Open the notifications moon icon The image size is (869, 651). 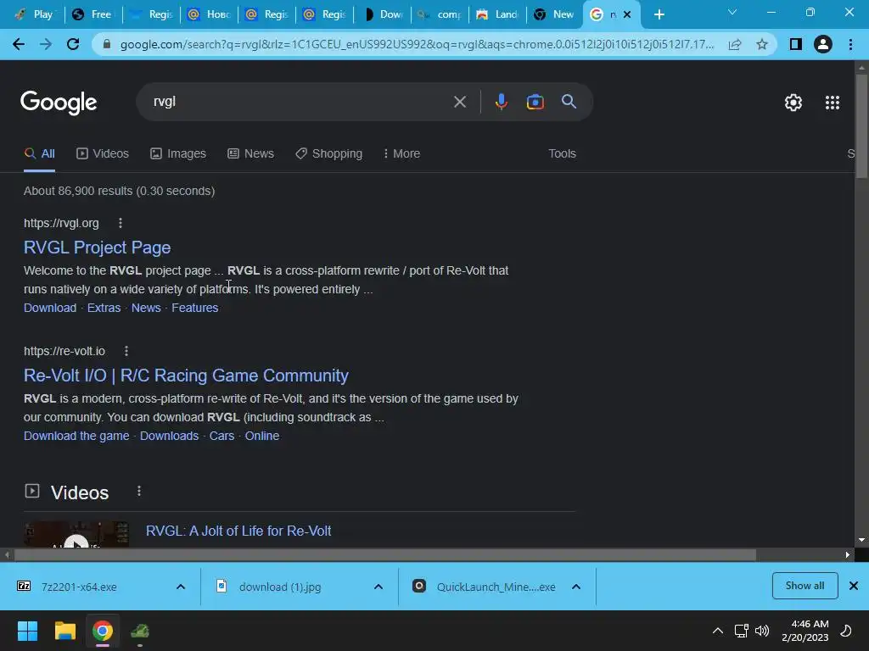[x=846, y=631]
